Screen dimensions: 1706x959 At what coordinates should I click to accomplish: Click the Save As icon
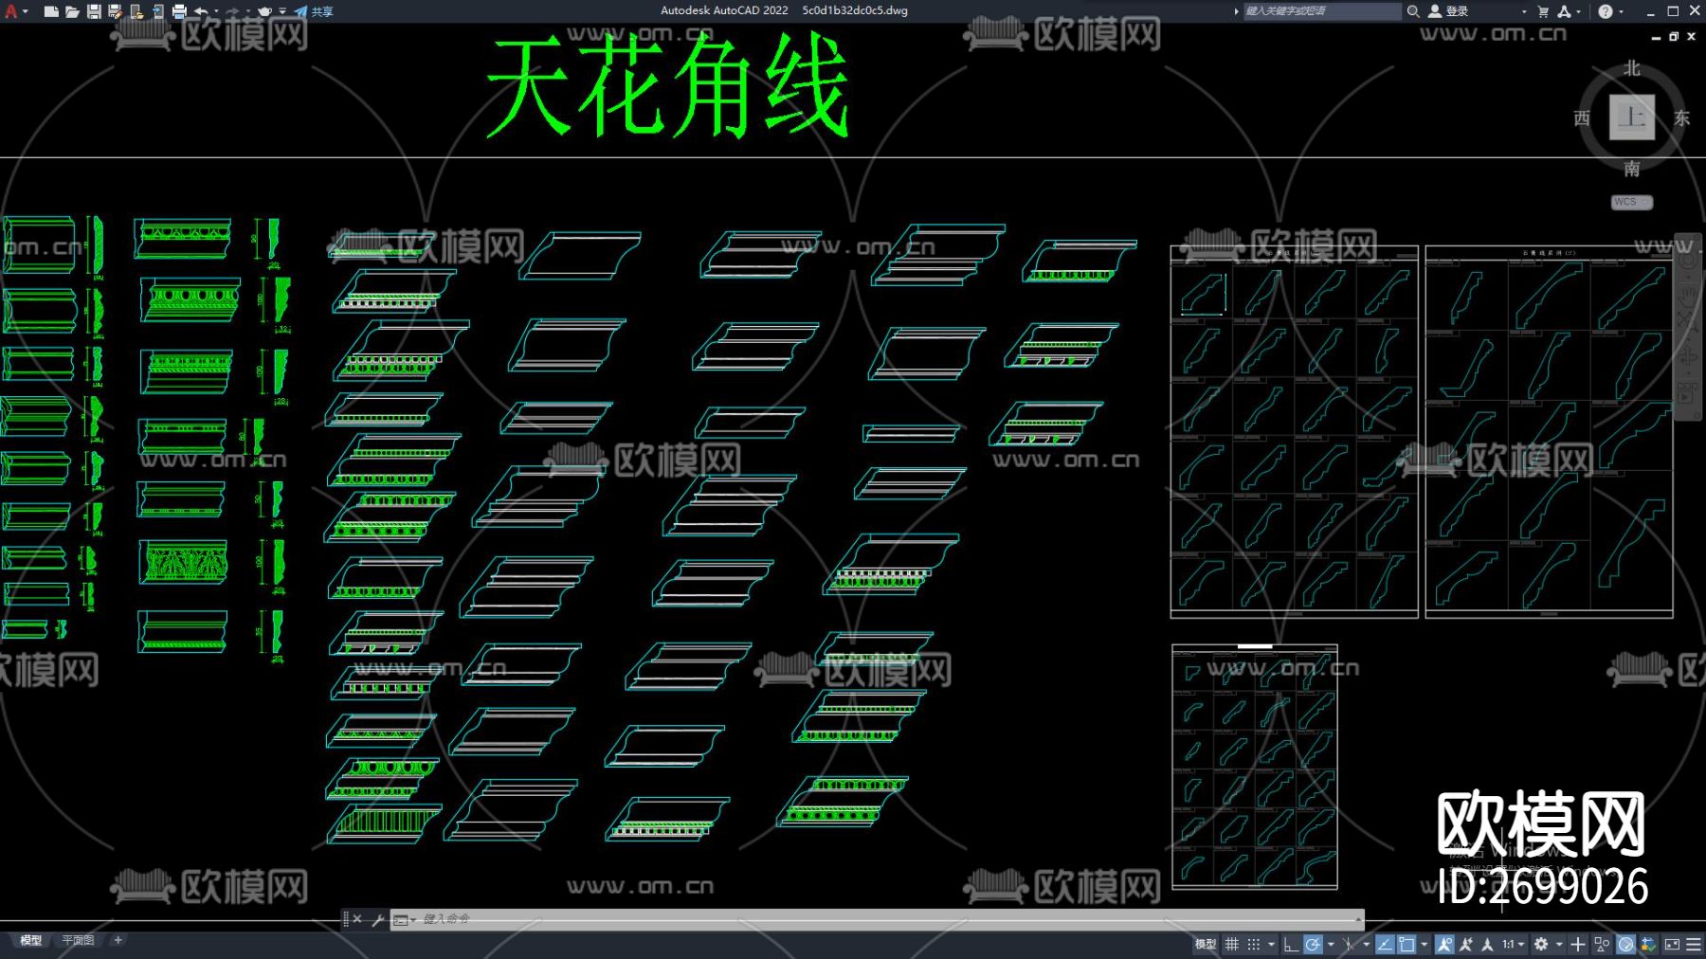click(115, 11)
